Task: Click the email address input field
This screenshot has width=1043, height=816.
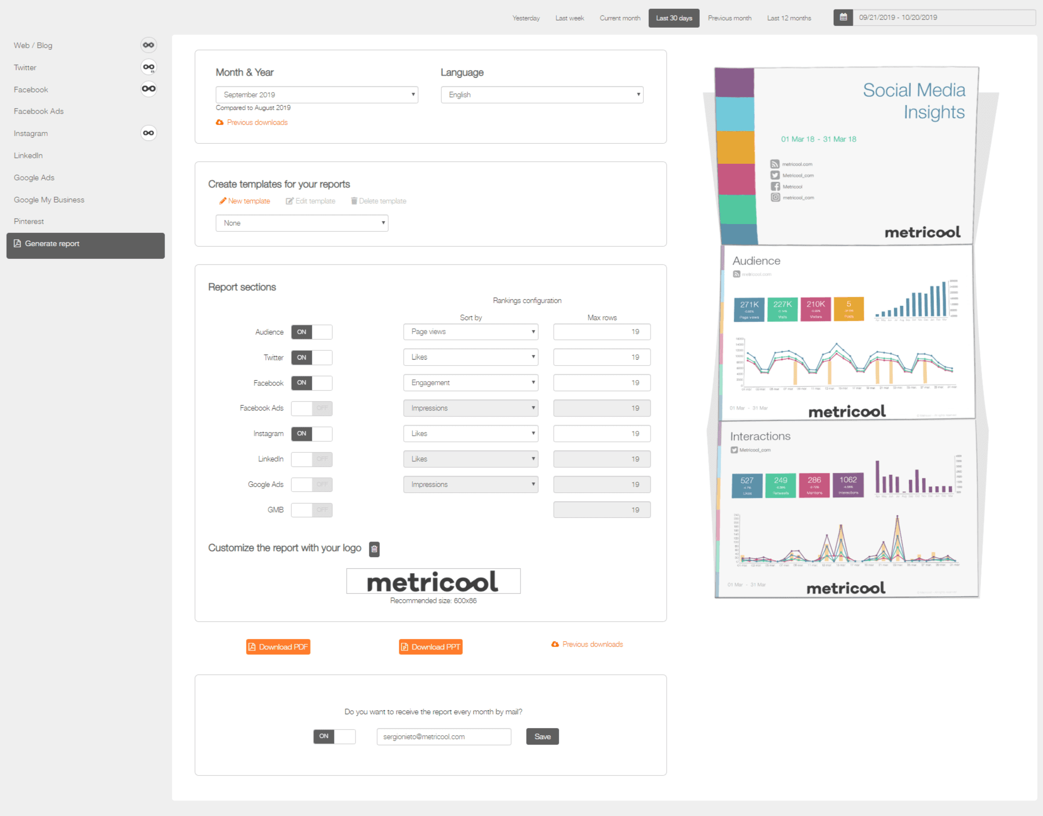Action: tap(444, 736)
